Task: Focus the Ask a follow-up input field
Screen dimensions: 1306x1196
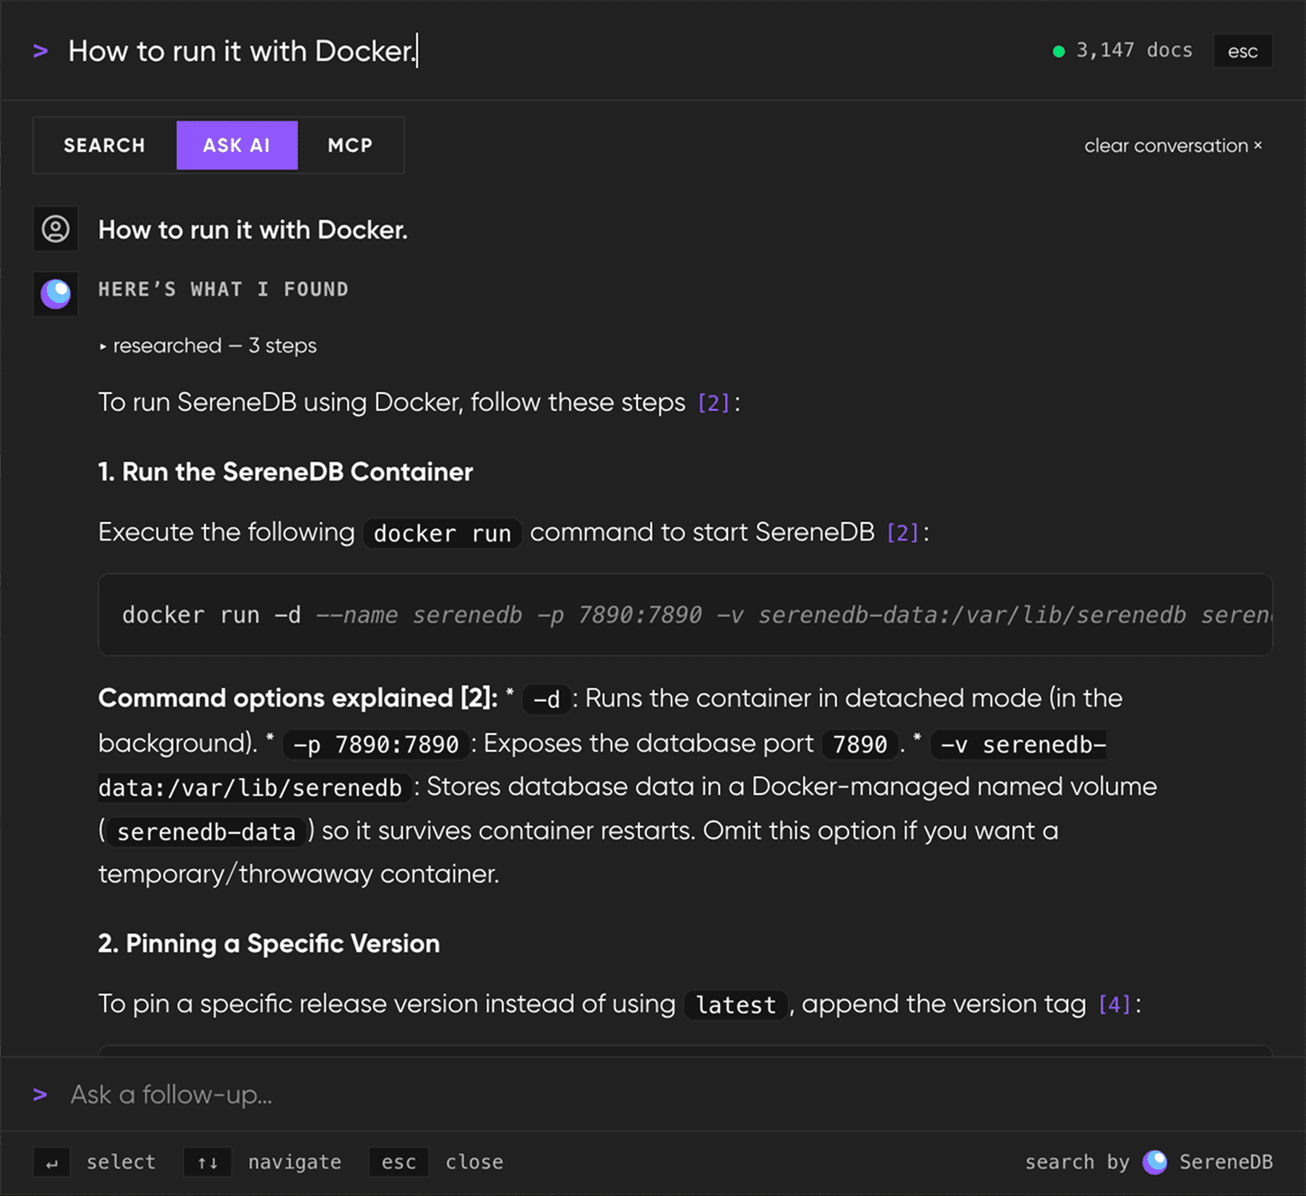Action: pos(654,1094)
